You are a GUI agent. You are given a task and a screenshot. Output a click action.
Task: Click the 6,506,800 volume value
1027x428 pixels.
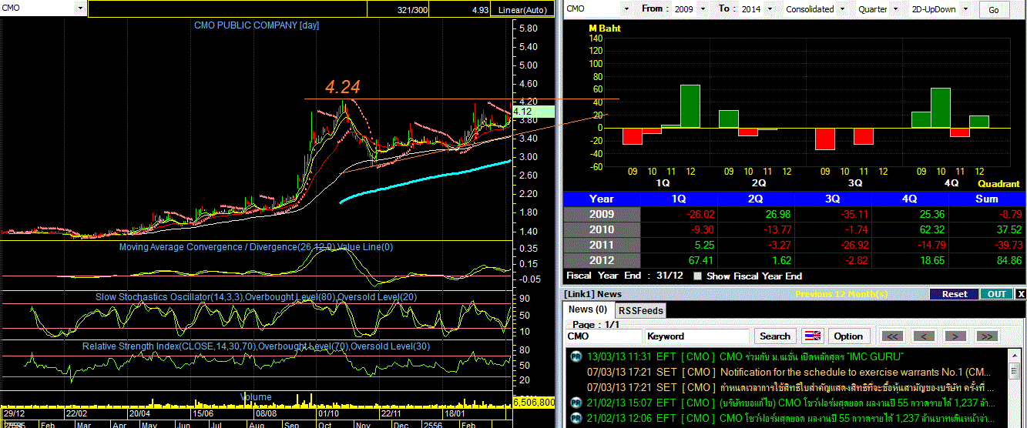coord(534,402)
